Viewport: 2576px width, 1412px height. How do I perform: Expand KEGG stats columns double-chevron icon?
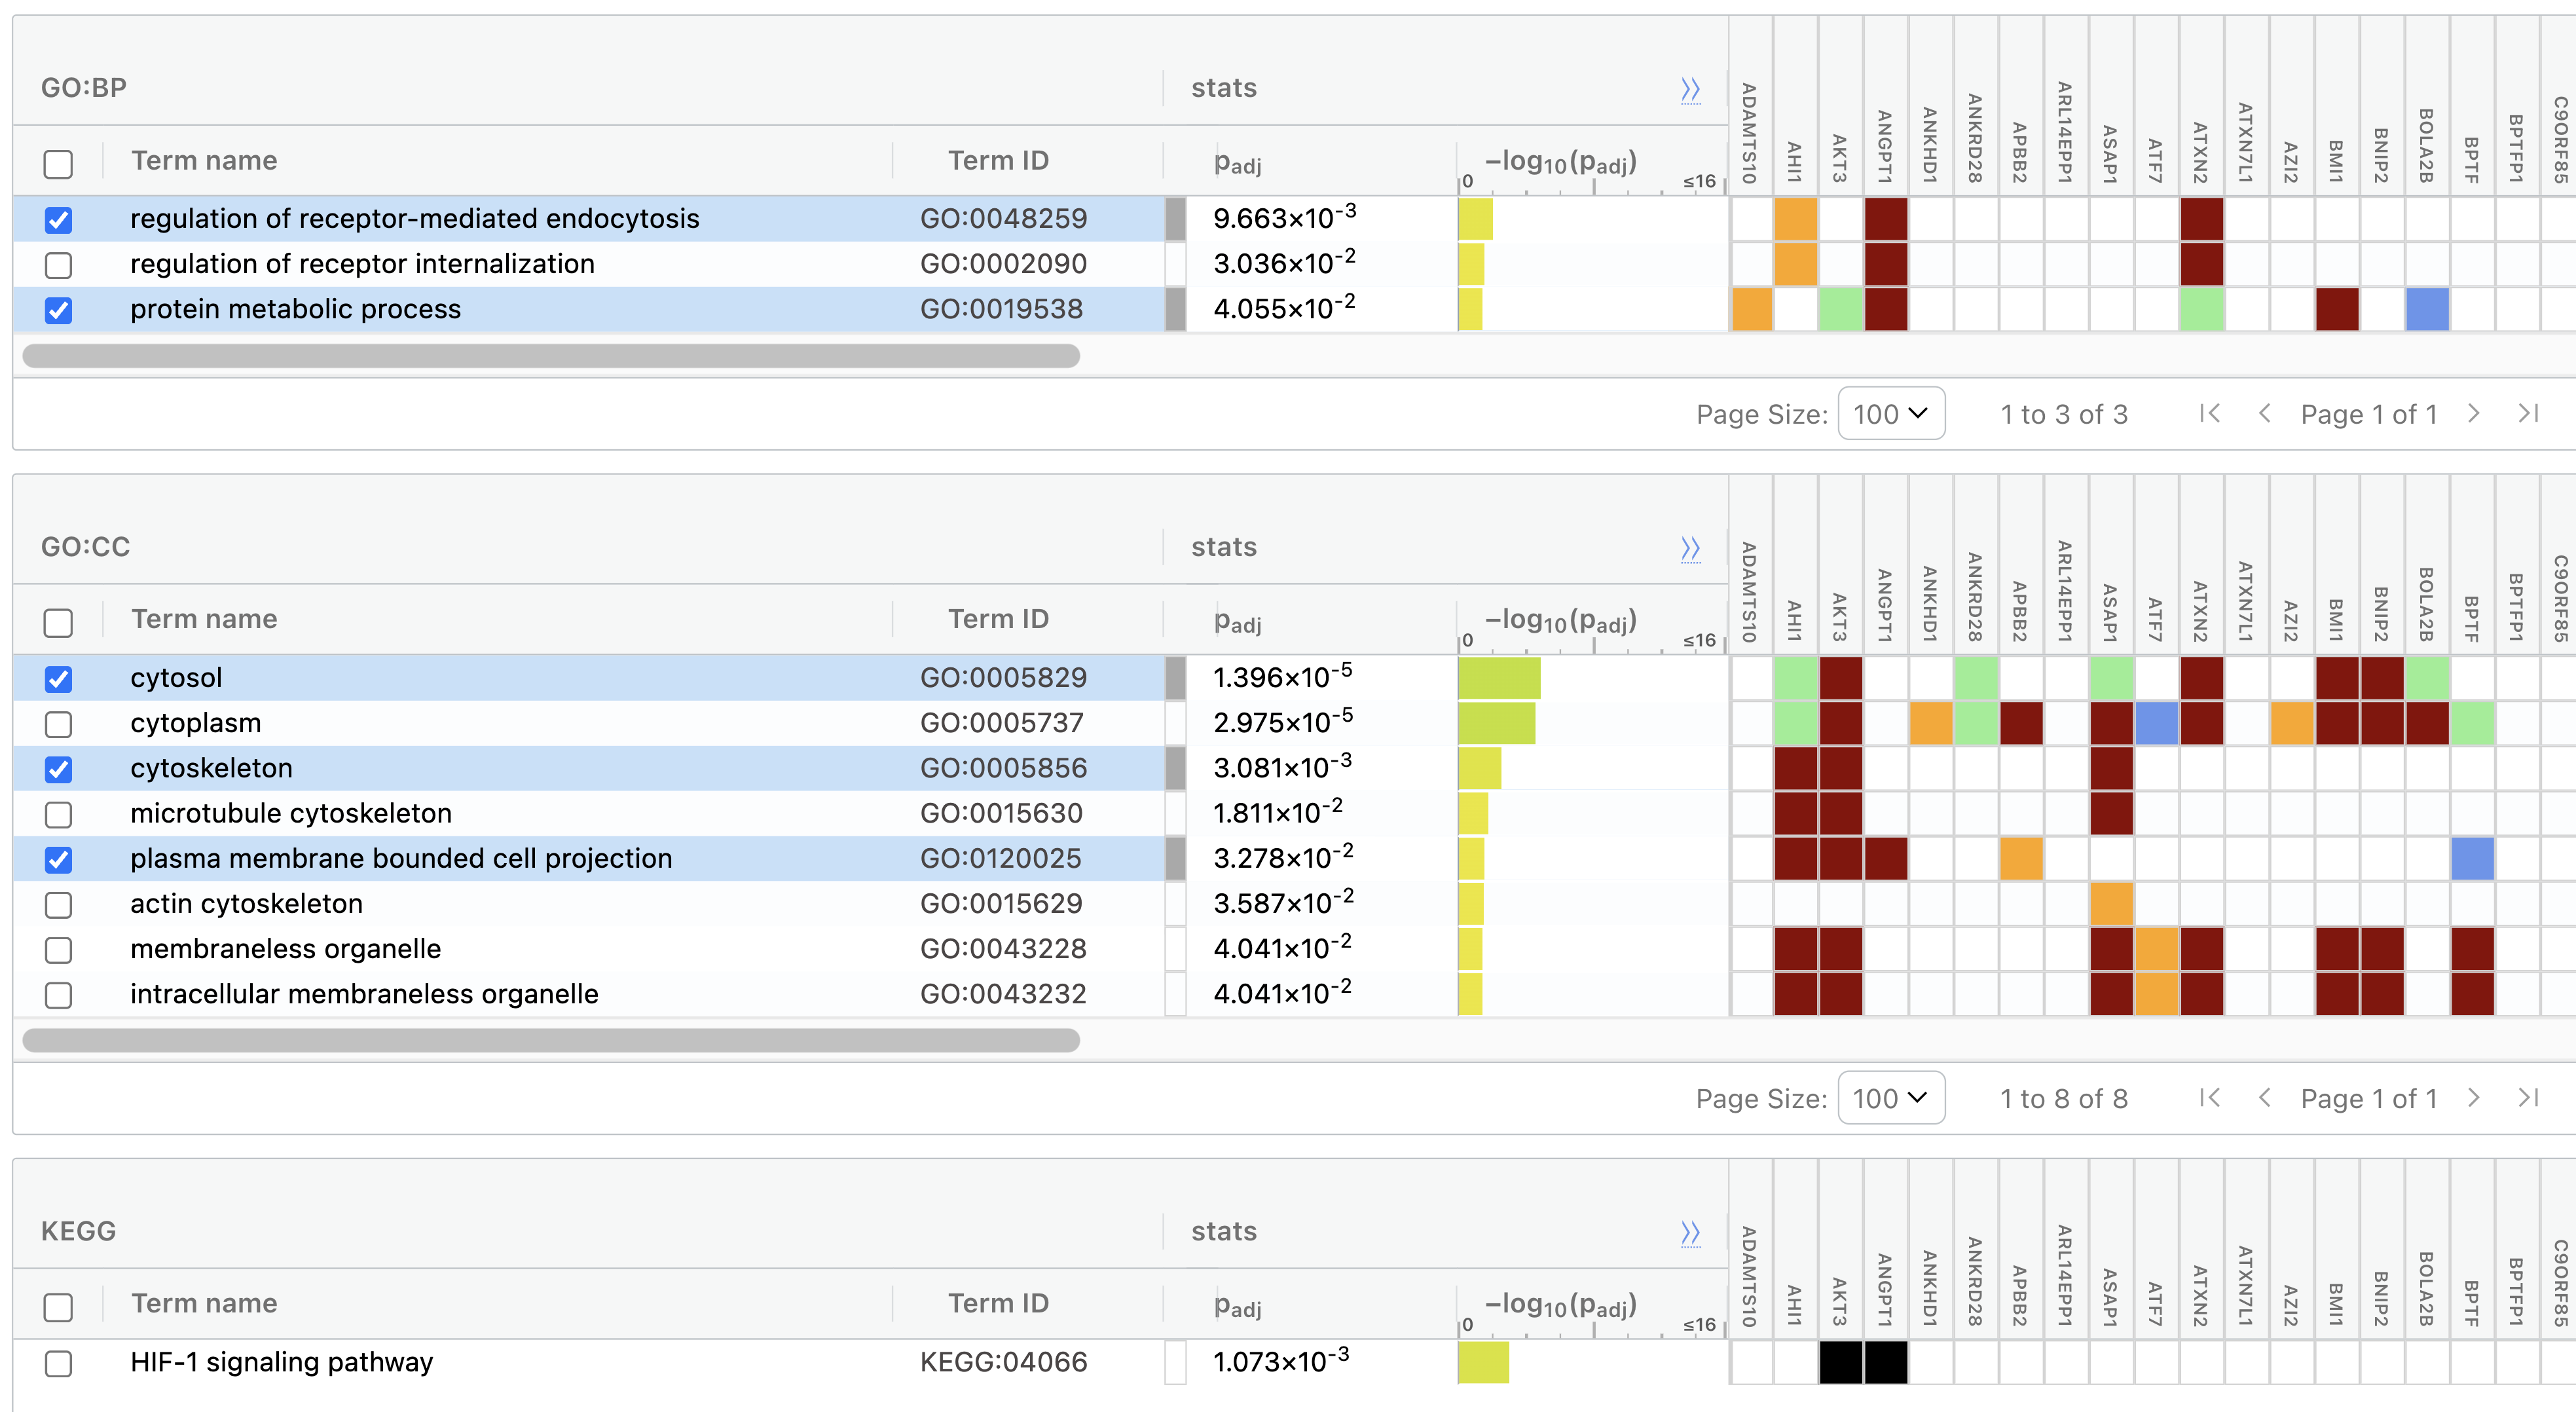coord(1690,1232)
